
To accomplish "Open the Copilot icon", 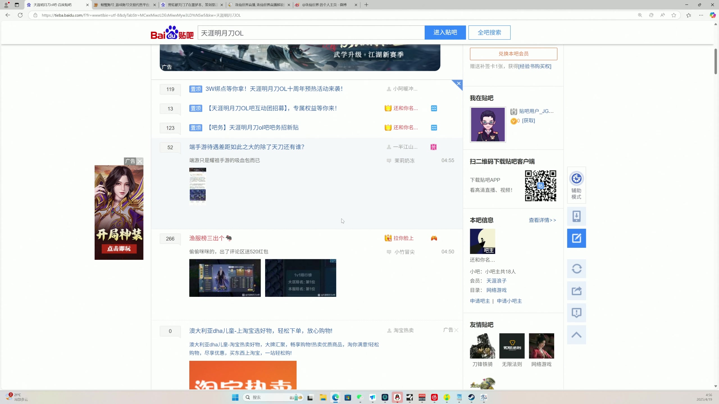I will pos(713,15).
